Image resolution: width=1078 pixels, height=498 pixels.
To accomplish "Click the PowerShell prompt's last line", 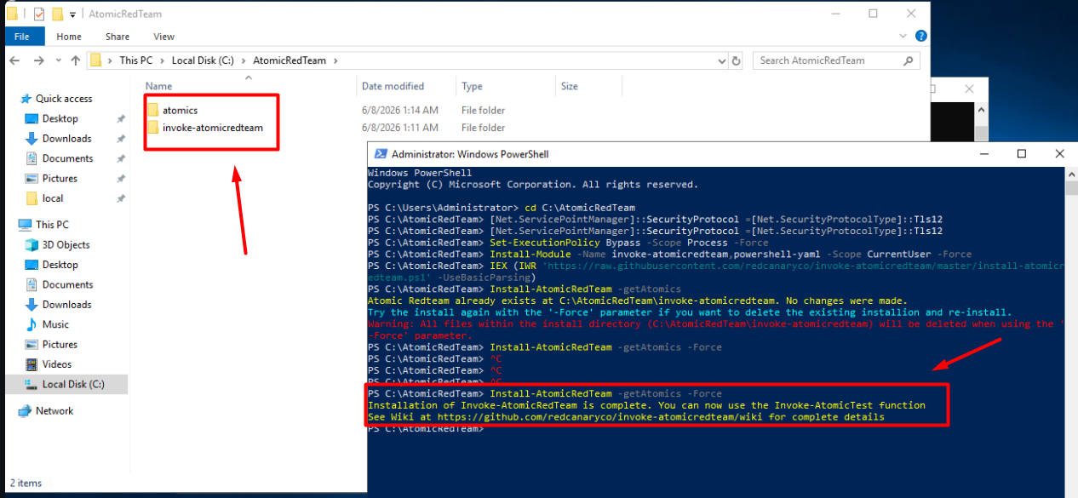I will [426, 429].
